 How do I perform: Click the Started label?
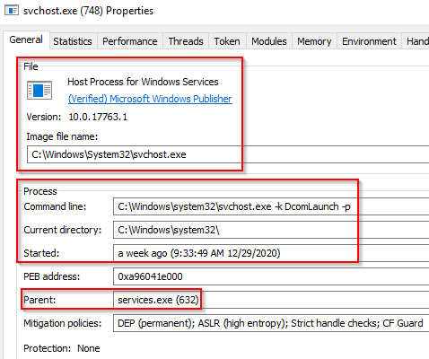coord(41,253)
